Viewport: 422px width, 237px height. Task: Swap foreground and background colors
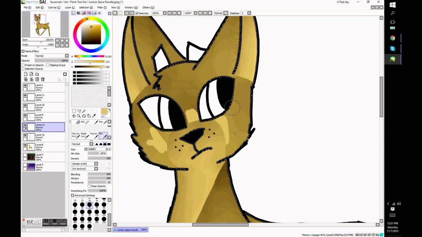tap(109, 110)
